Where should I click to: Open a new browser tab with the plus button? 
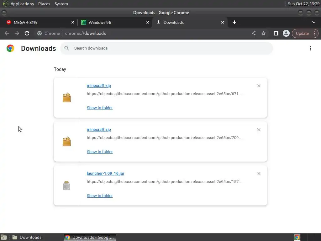pyautogui.click(x=234, y=22)
